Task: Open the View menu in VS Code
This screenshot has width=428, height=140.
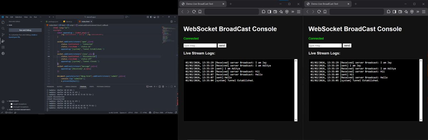Action: click(26, 17)
